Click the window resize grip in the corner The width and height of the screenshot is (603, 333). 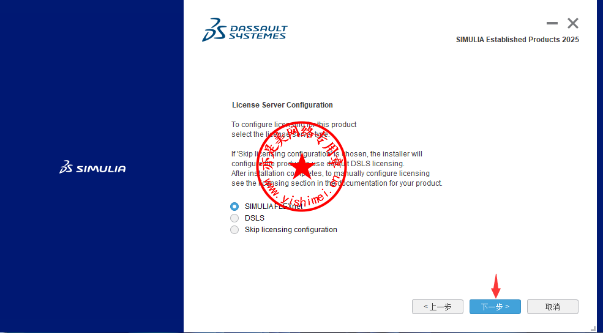click(x=594, y=329)
